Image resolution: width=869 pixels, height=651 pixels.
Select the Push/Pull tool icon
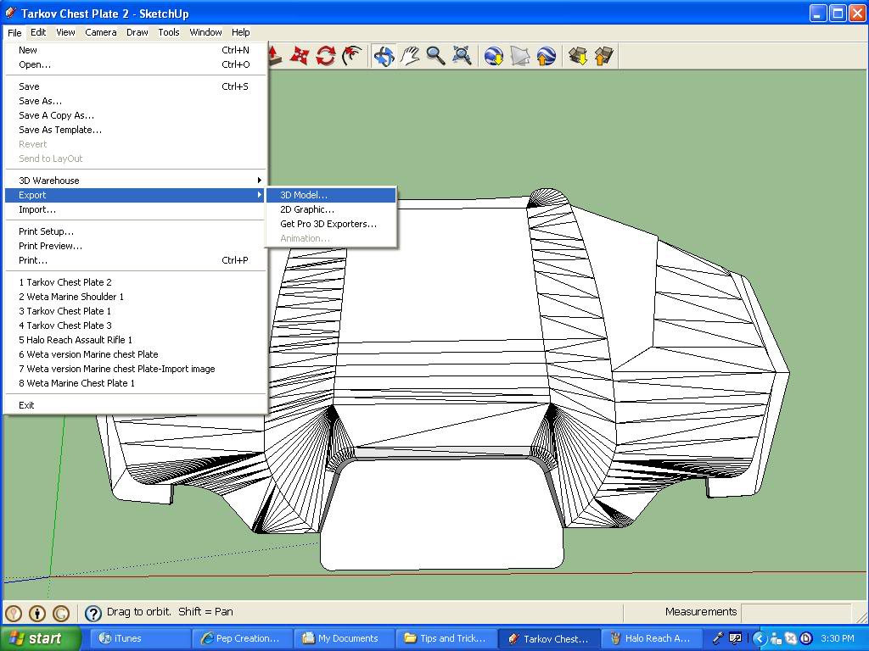coord(274,55)
